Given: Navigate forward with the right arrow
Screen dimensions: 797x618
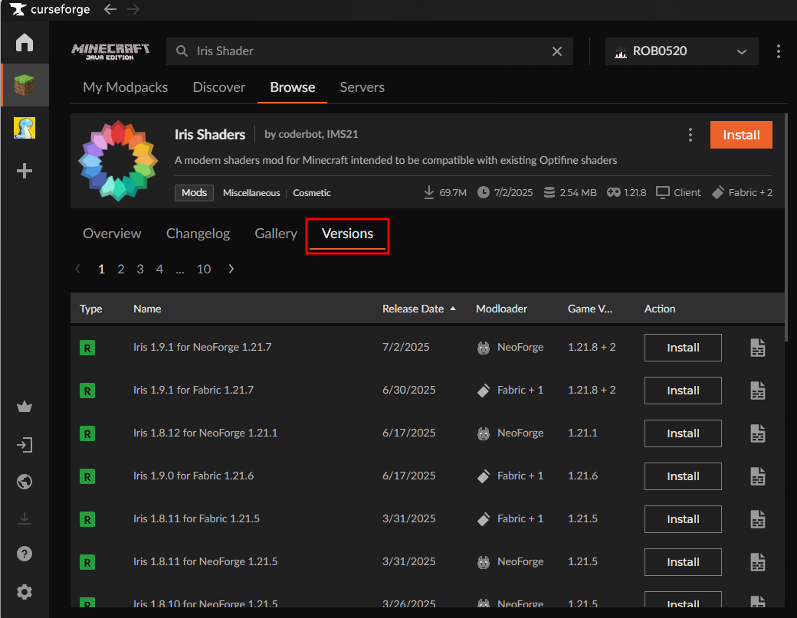Looking at the screenshot, I should point(133,9).
